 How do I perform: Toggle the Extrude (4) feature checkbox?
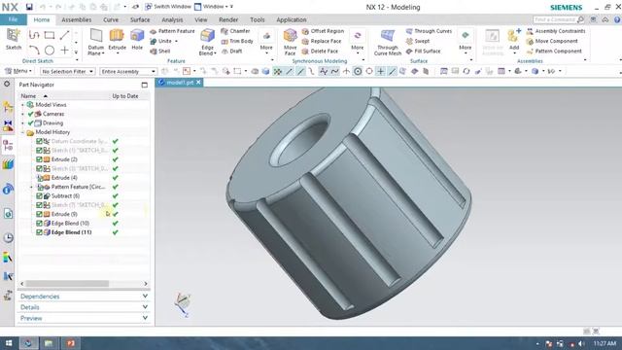[39, 178]
